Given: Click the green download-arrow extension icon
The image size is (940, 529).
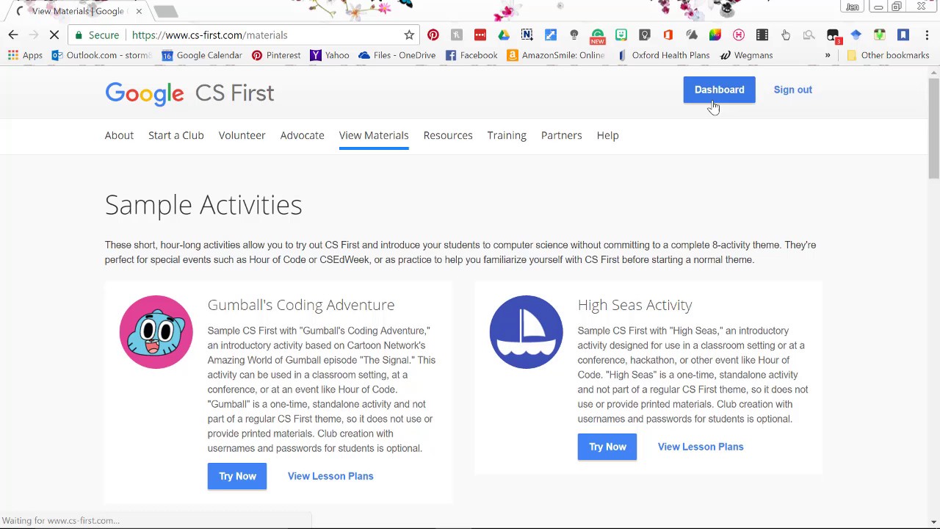Looking at the screenshot, I should 880,35.
